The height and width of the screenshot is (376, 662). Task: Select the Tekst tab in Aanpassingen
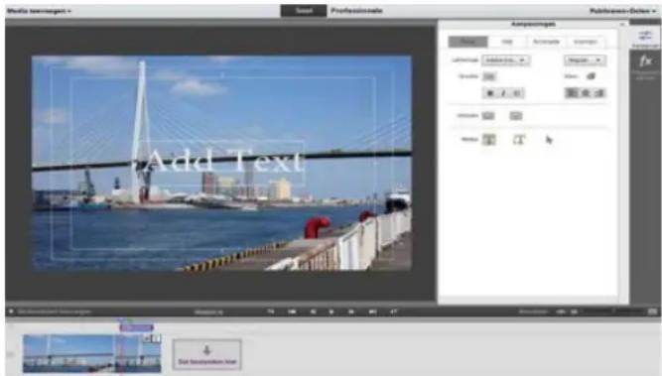[x=467, y=42]
